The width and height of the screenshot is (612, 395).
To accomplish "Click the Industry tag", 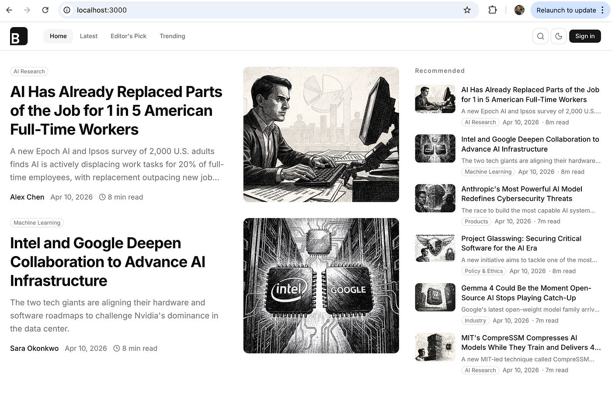I will (x=475, y=321).
